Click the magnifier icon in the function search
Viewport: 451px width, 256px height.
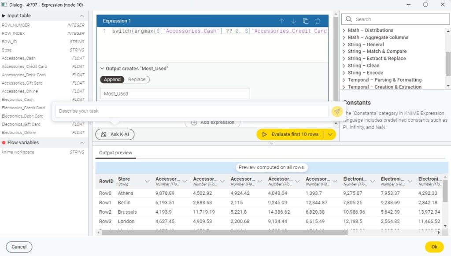tap(348, 19)
